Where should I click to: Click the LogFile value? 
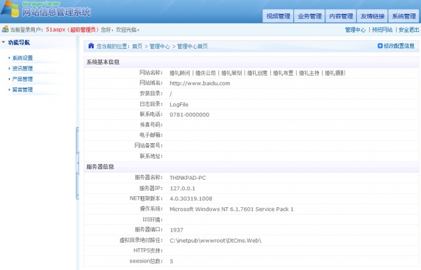(x=179, y=104)
